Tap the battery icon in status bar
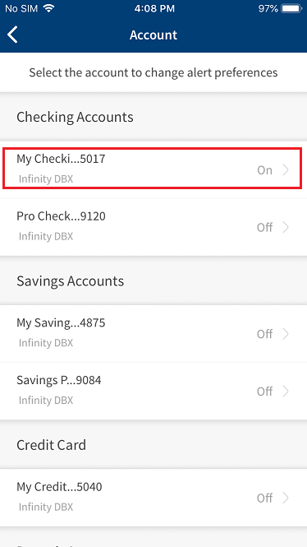This screenshot has height=547, width=307. (291, 9)
